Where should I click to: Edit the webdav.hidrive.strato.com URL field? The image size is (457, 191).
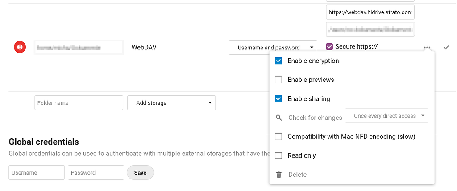point(370,12)
